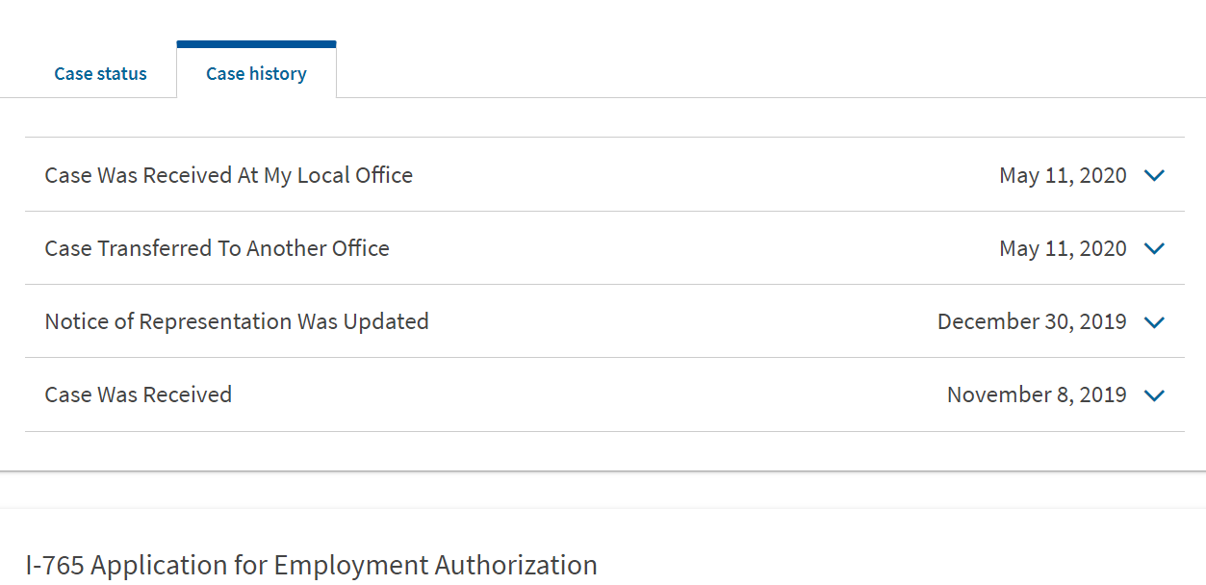Open the Case Transferred To Another Office title
The height and width of the screenshot is (585, 1206).
pyautogui.click(x=218, y=248)
